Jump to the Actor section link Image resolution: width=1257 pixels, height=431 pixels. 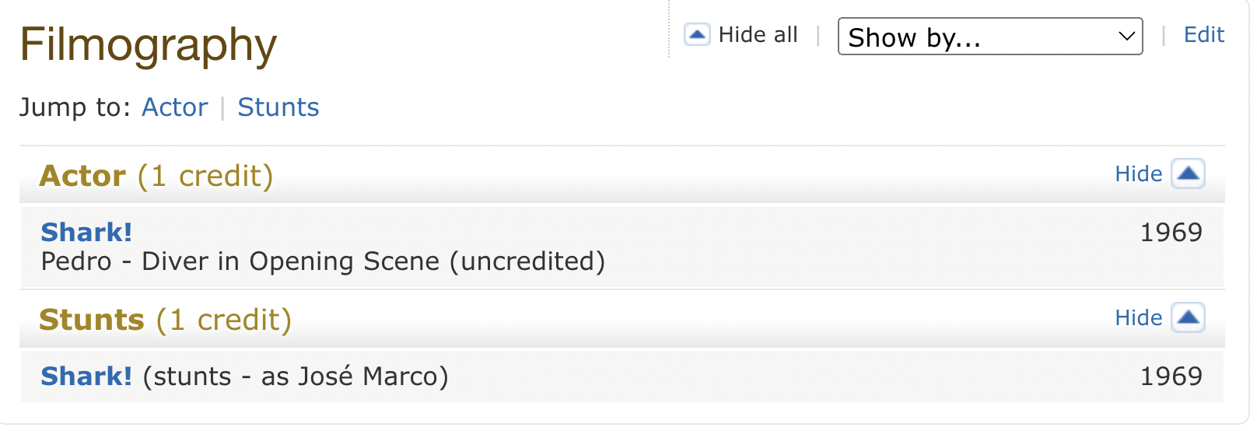(174, 107)
